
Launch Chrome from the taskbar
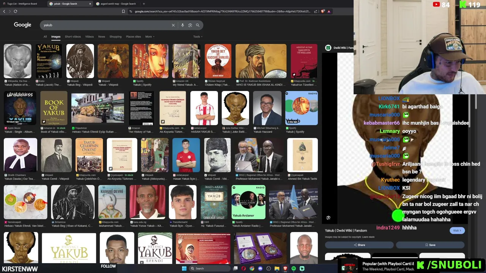coord(252,268)
